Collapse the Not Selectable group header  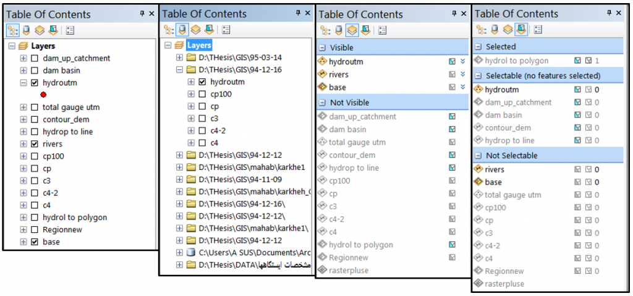[x=478, y=156]
